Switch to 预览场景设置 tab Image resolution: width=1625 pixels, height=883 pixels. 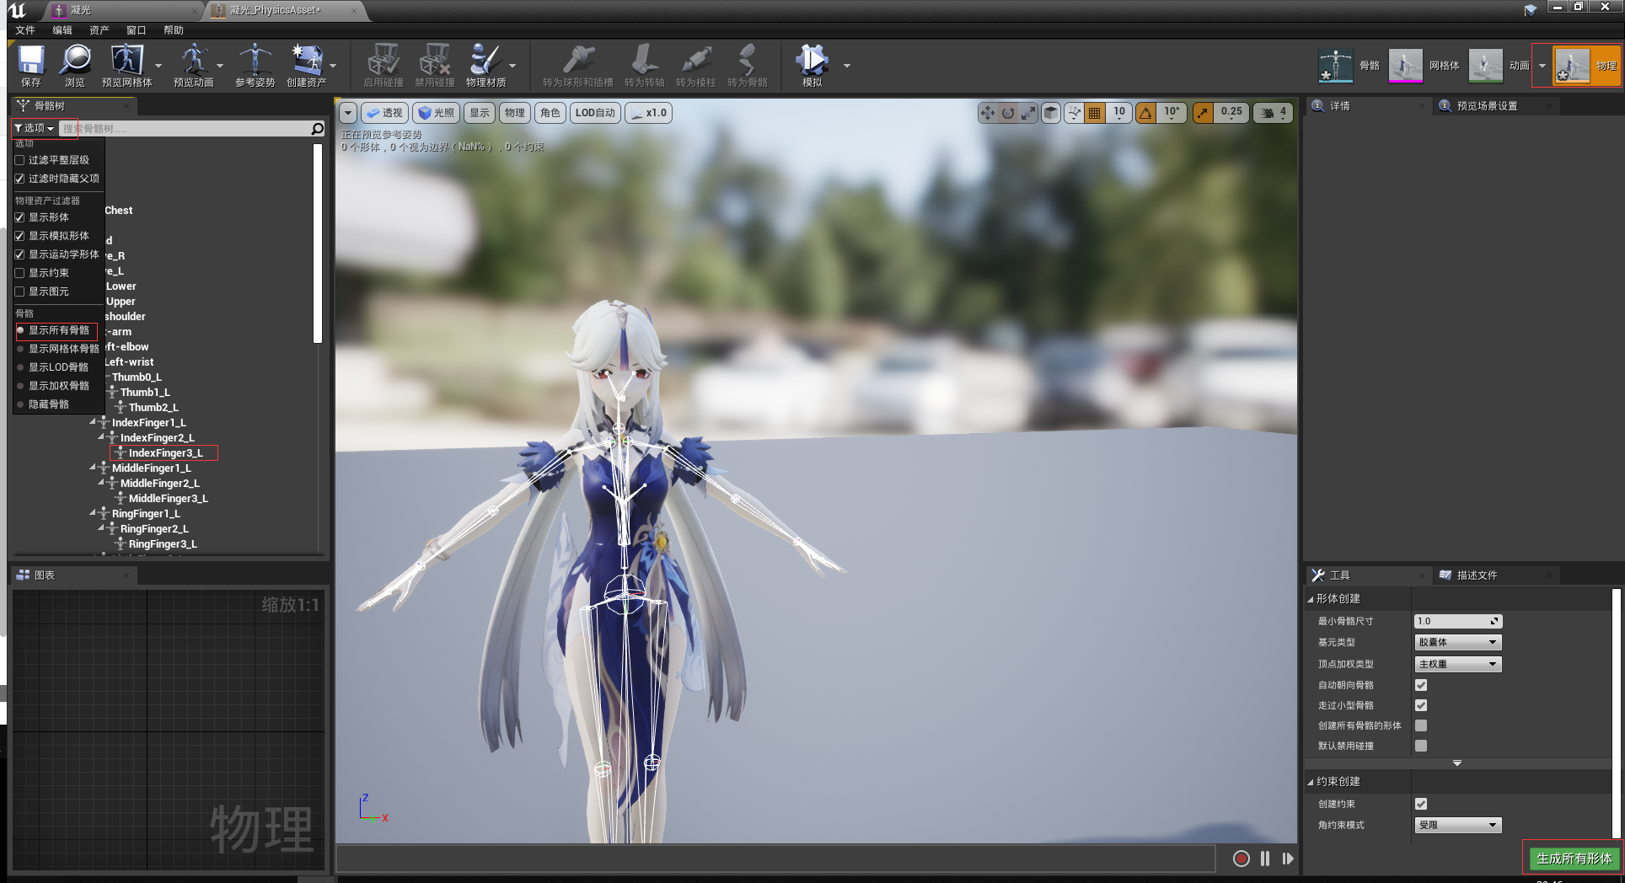coord(1487,106)
